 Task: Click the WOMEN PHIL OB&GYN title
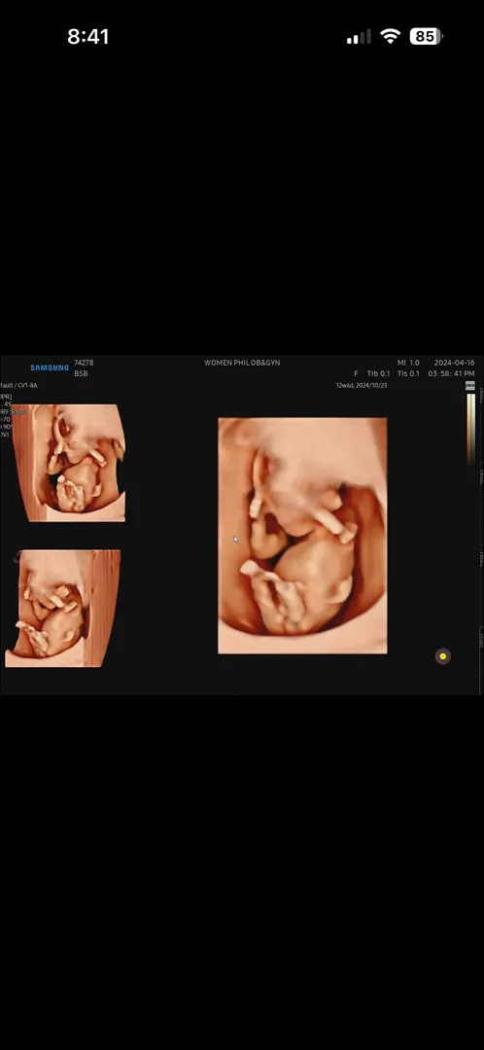[x=242, y=363]
